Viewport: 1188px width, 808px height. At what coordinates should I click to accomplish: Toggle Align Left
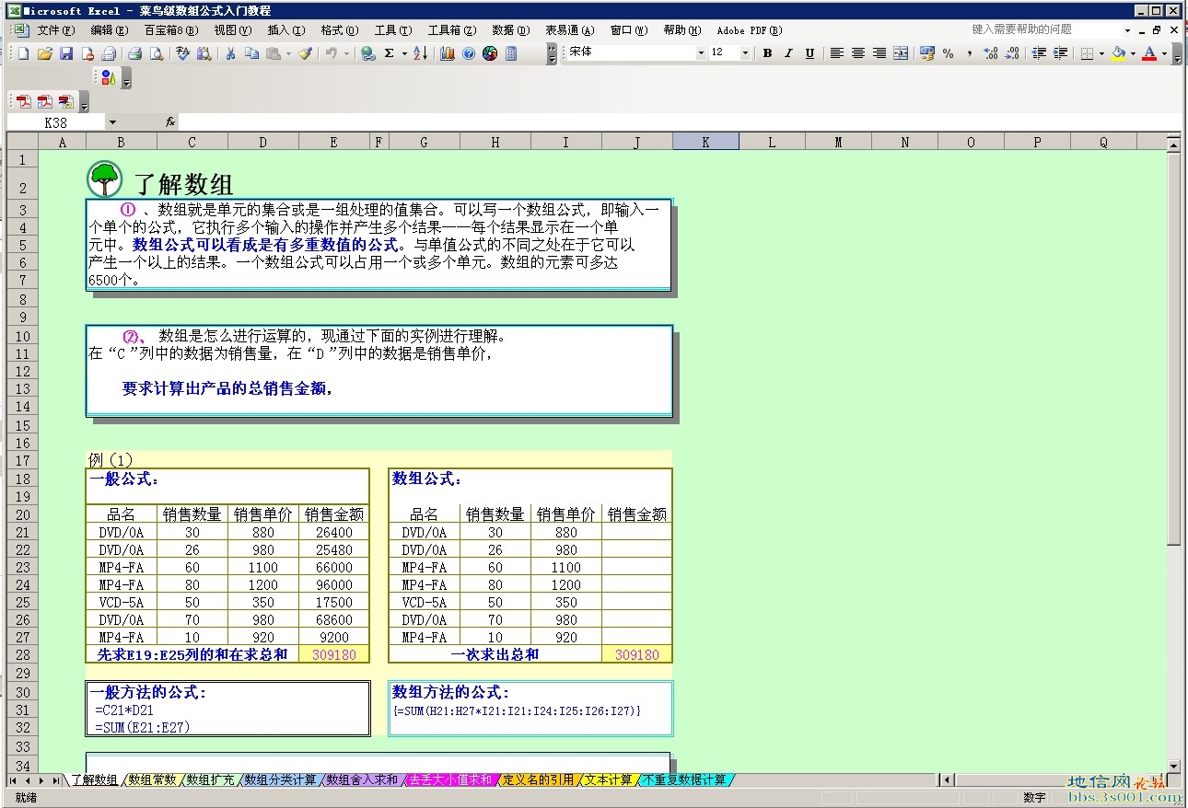(836, 53)
